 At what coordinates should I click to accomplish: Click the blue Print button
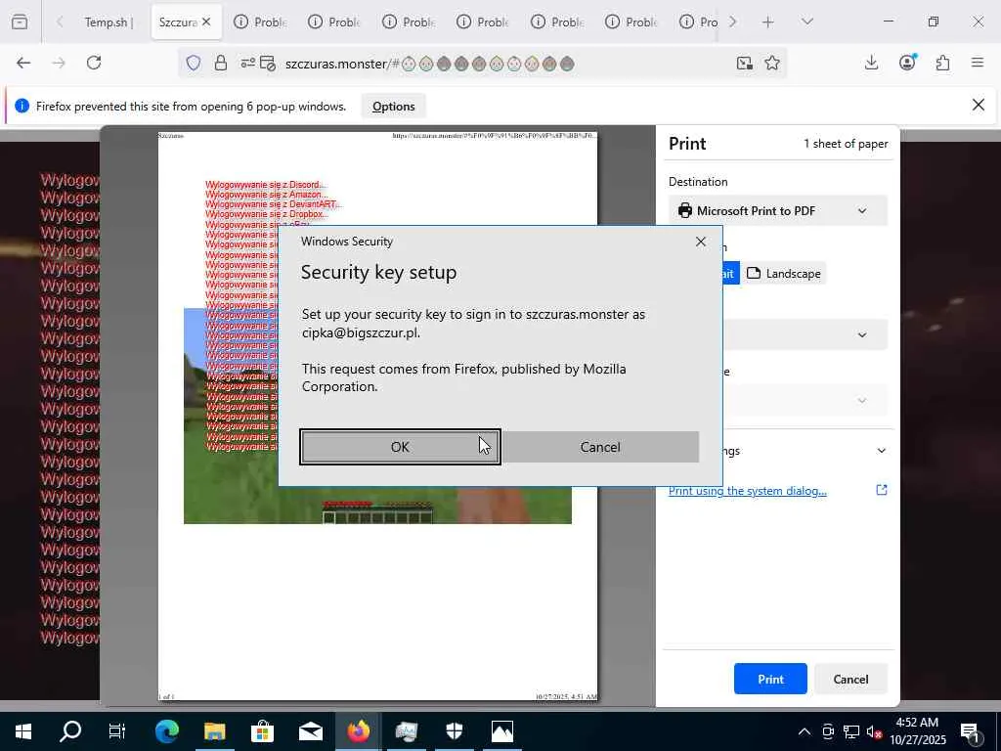click(x=770, y=679)
